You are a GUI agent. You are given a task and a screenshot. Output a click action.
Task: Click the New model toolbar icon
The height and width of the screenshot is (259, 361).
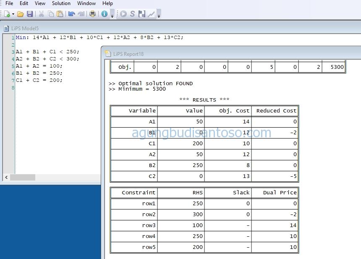[x=7, y=14]
